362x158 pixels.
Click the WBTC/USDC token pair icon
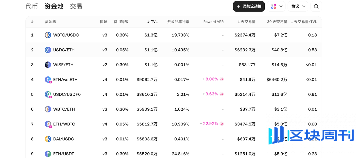48,35
